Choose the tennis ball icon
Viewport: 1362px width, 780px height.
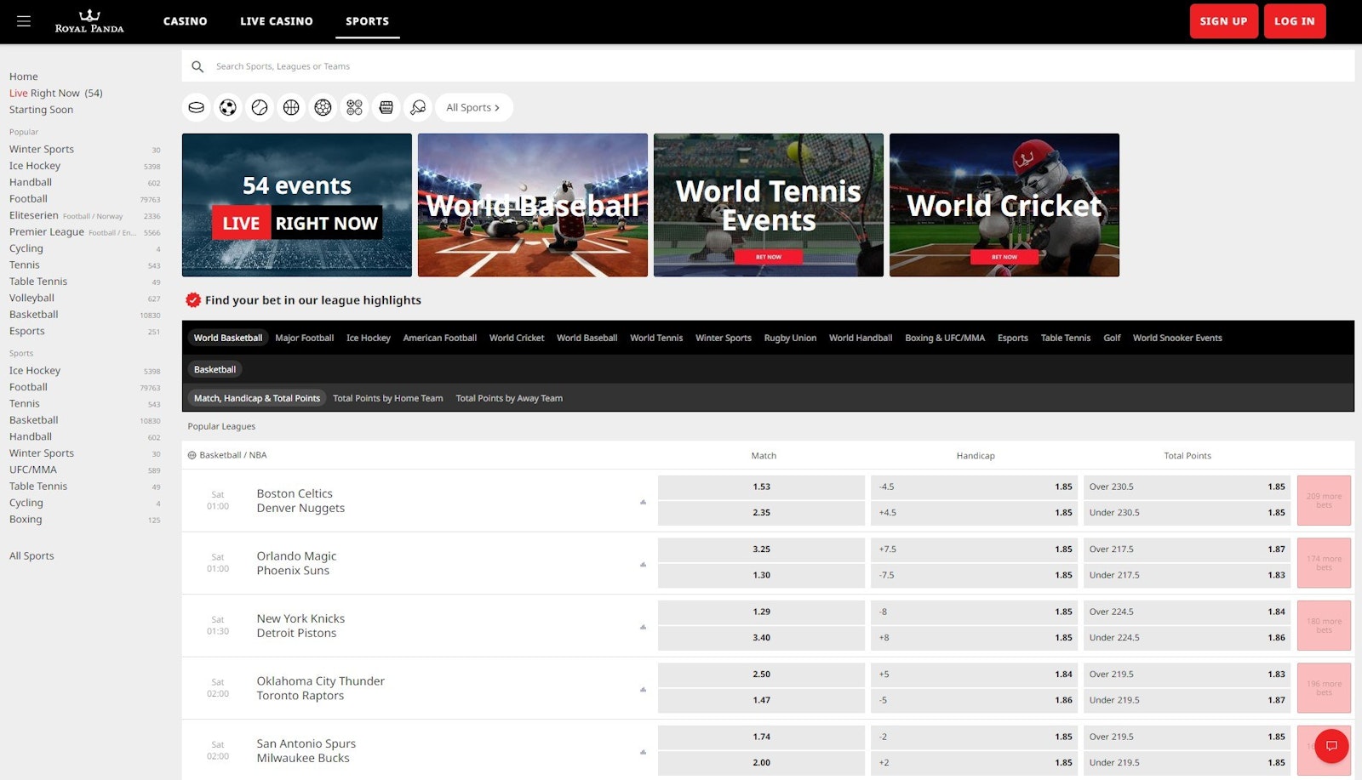[x=260, y=107]
